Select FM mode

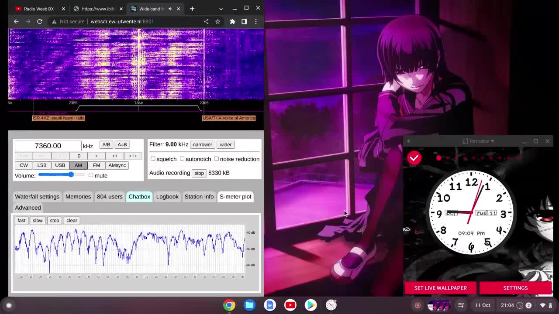97,165
